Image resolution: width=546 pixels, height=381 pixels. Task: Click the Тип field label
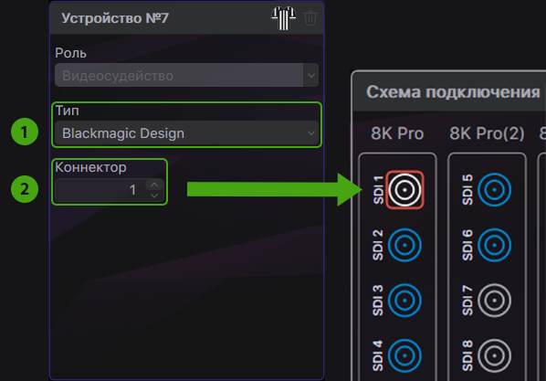[x=68, y=111]
